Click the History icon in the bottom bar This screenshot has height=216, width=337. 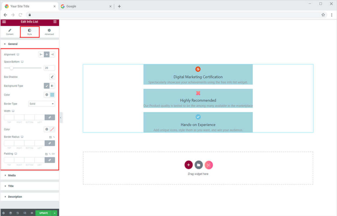coord(18,213)
